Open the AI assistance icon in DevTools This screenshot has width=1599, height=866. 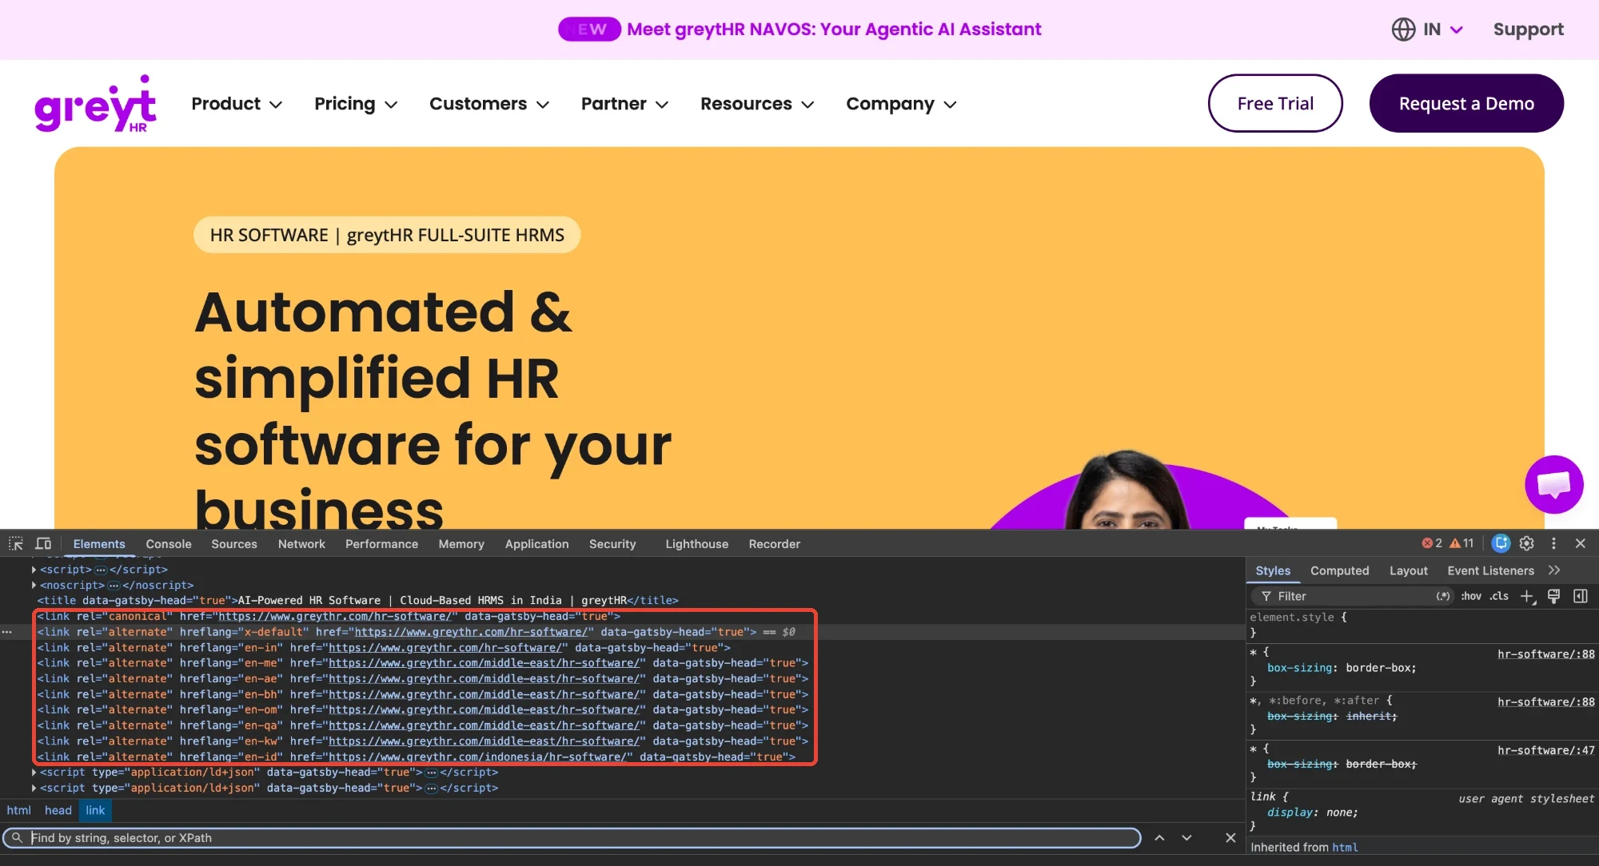coord(1501,543)
